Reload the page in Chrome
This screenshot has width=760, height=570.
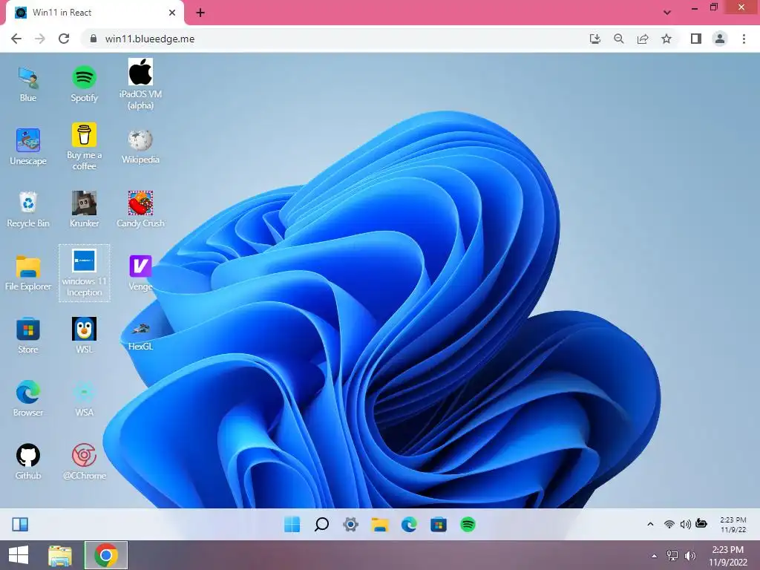point(64,39)
